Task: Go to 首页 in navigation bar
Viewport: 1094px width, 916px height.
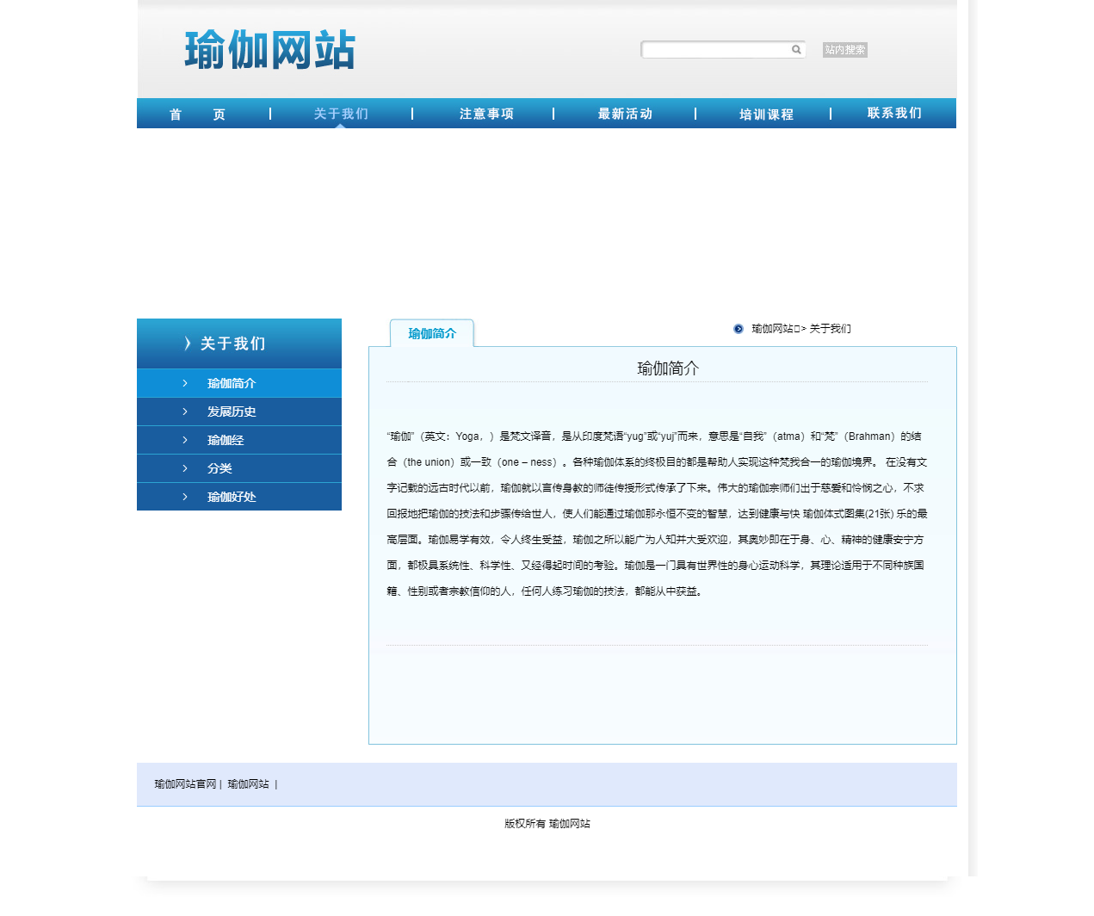Action: [x=198, y=114]
